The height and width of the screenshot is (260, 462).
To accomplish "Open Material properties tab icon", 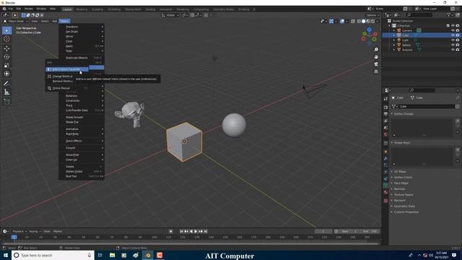I will click(385, 192).
